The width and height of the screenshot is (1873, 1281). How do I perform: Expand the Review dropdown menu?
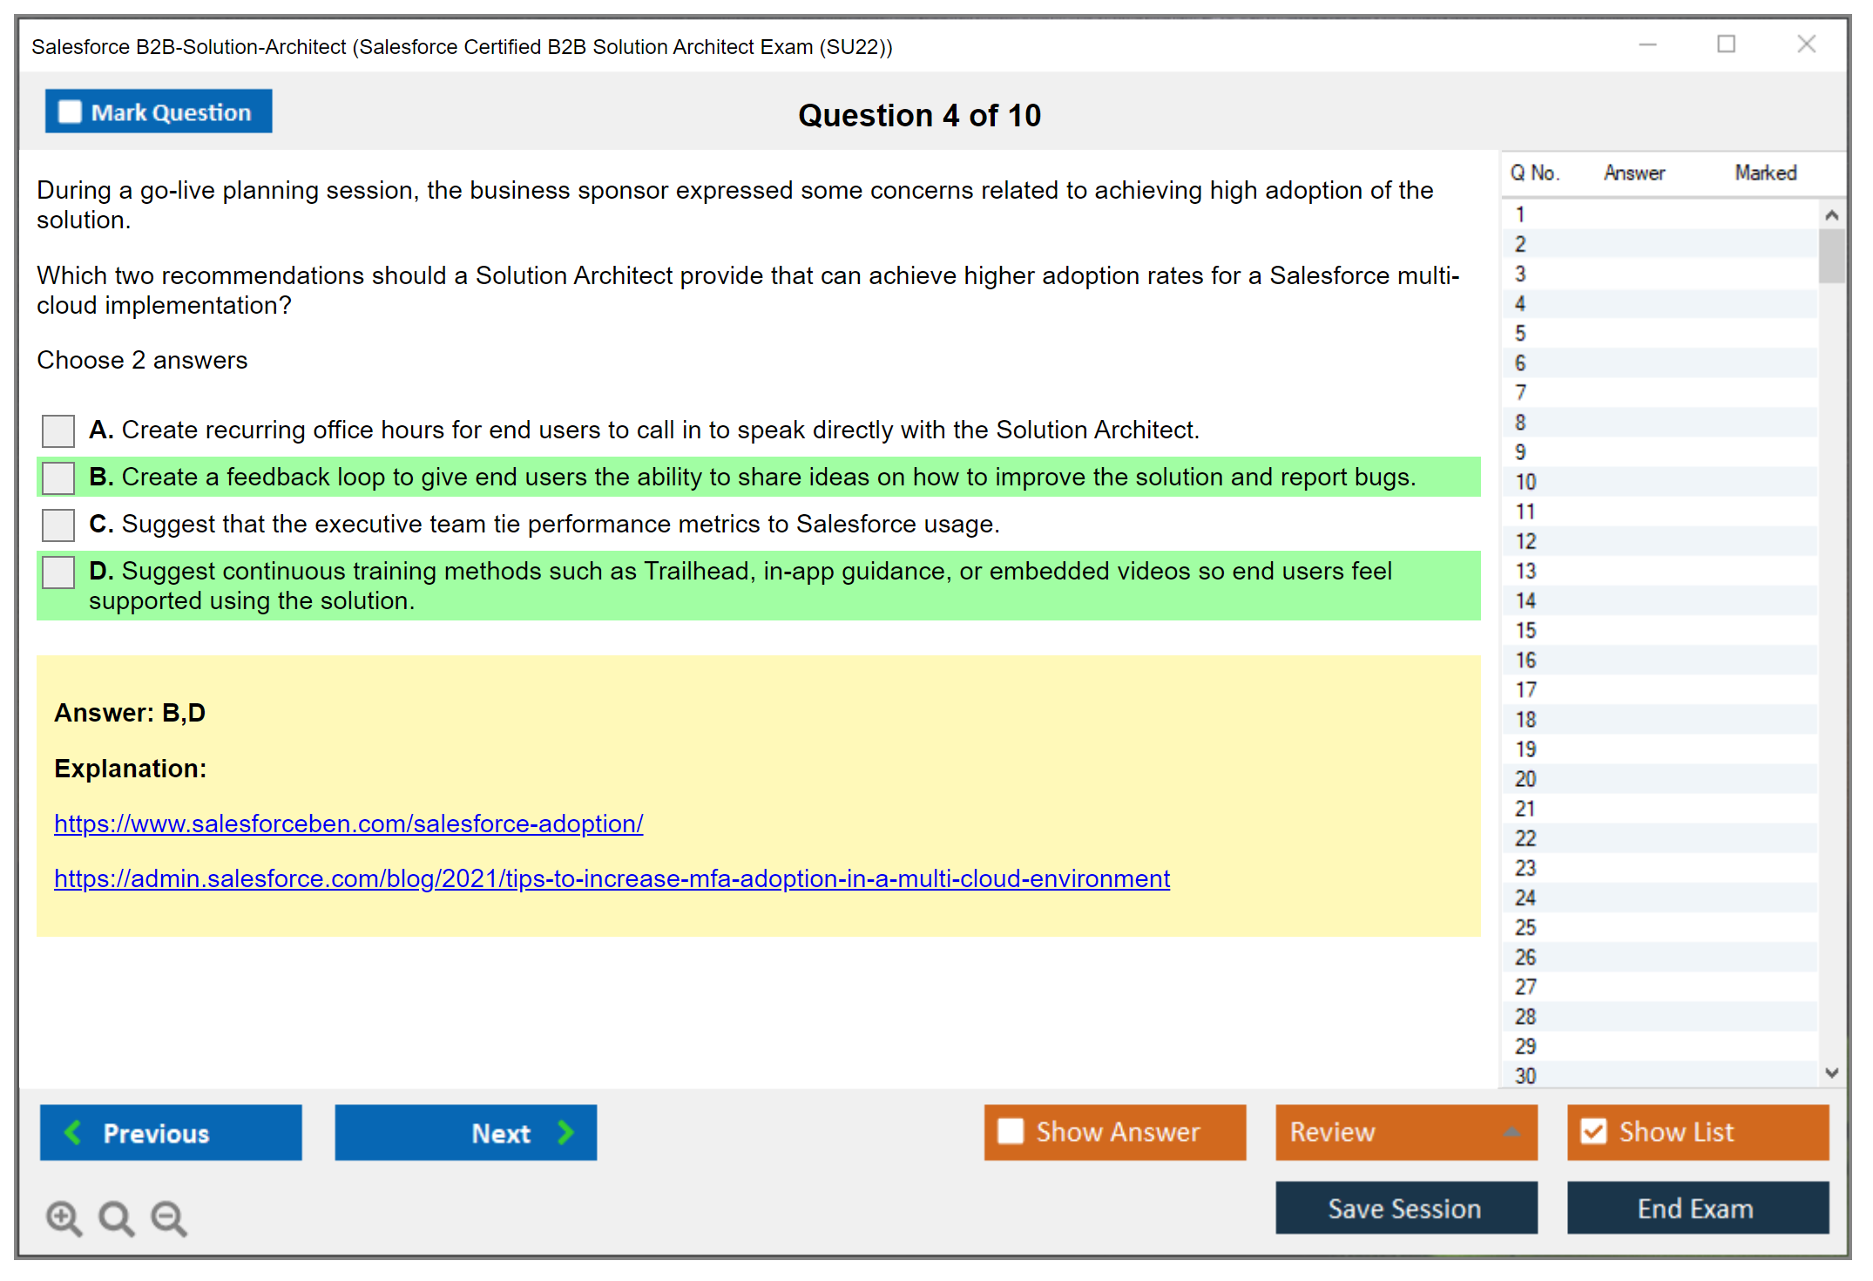tap(1511, 1132)
